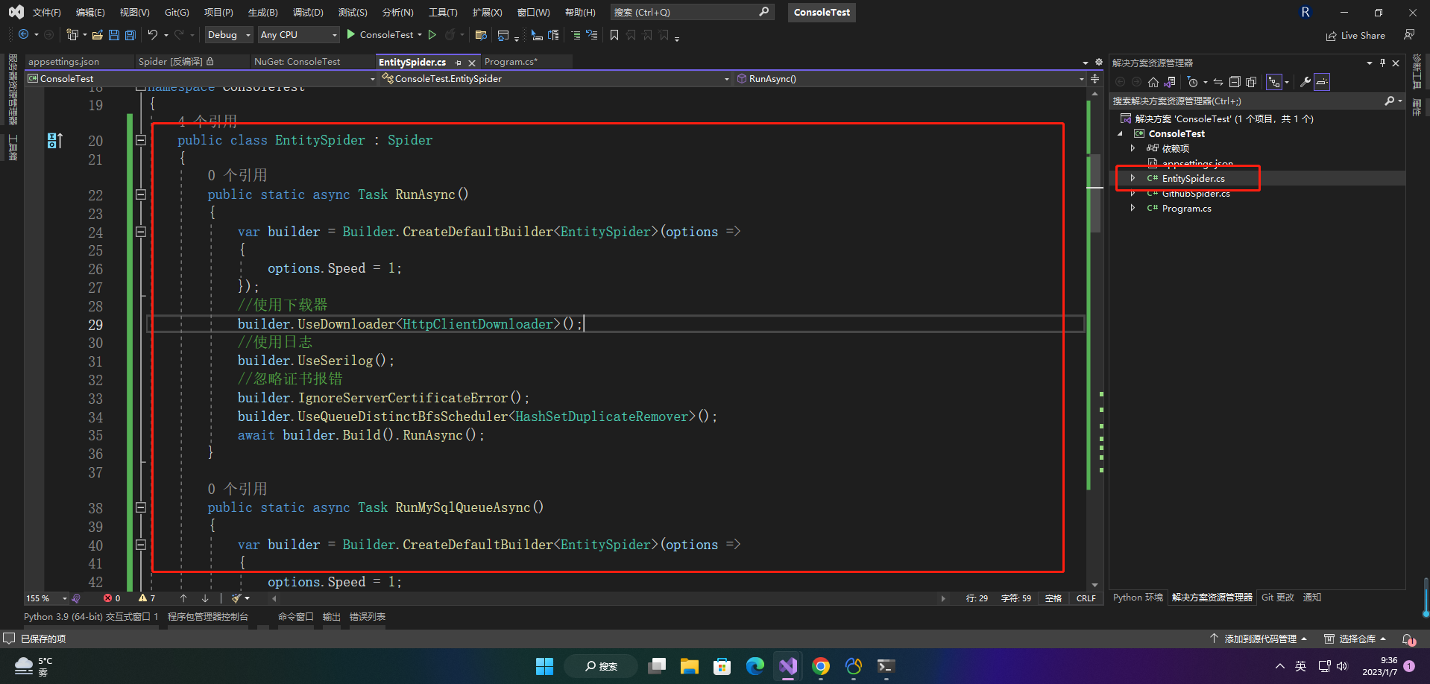Click the Find in Files folder icon
The width and height of the screenshot is (1430, 684).
point(481,35)
